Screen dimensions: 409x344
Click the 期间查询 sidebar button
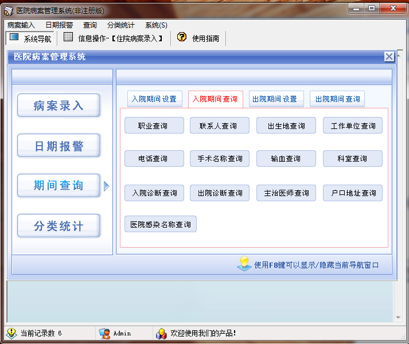59,185
